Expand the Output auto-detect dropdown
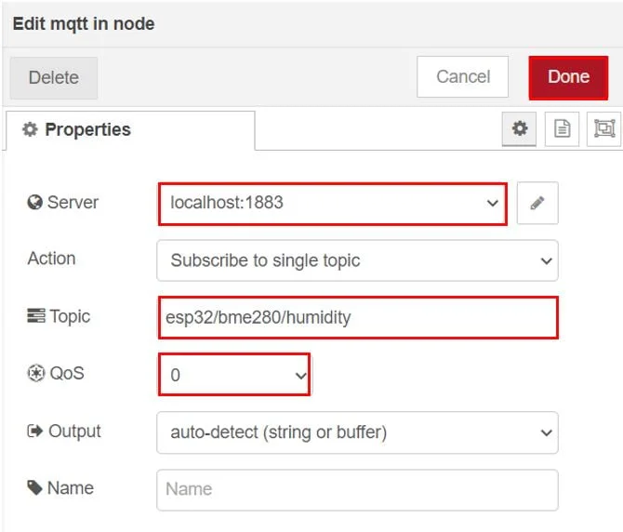The width and height of the screenshot is (623, 532). tap(358, 432)
